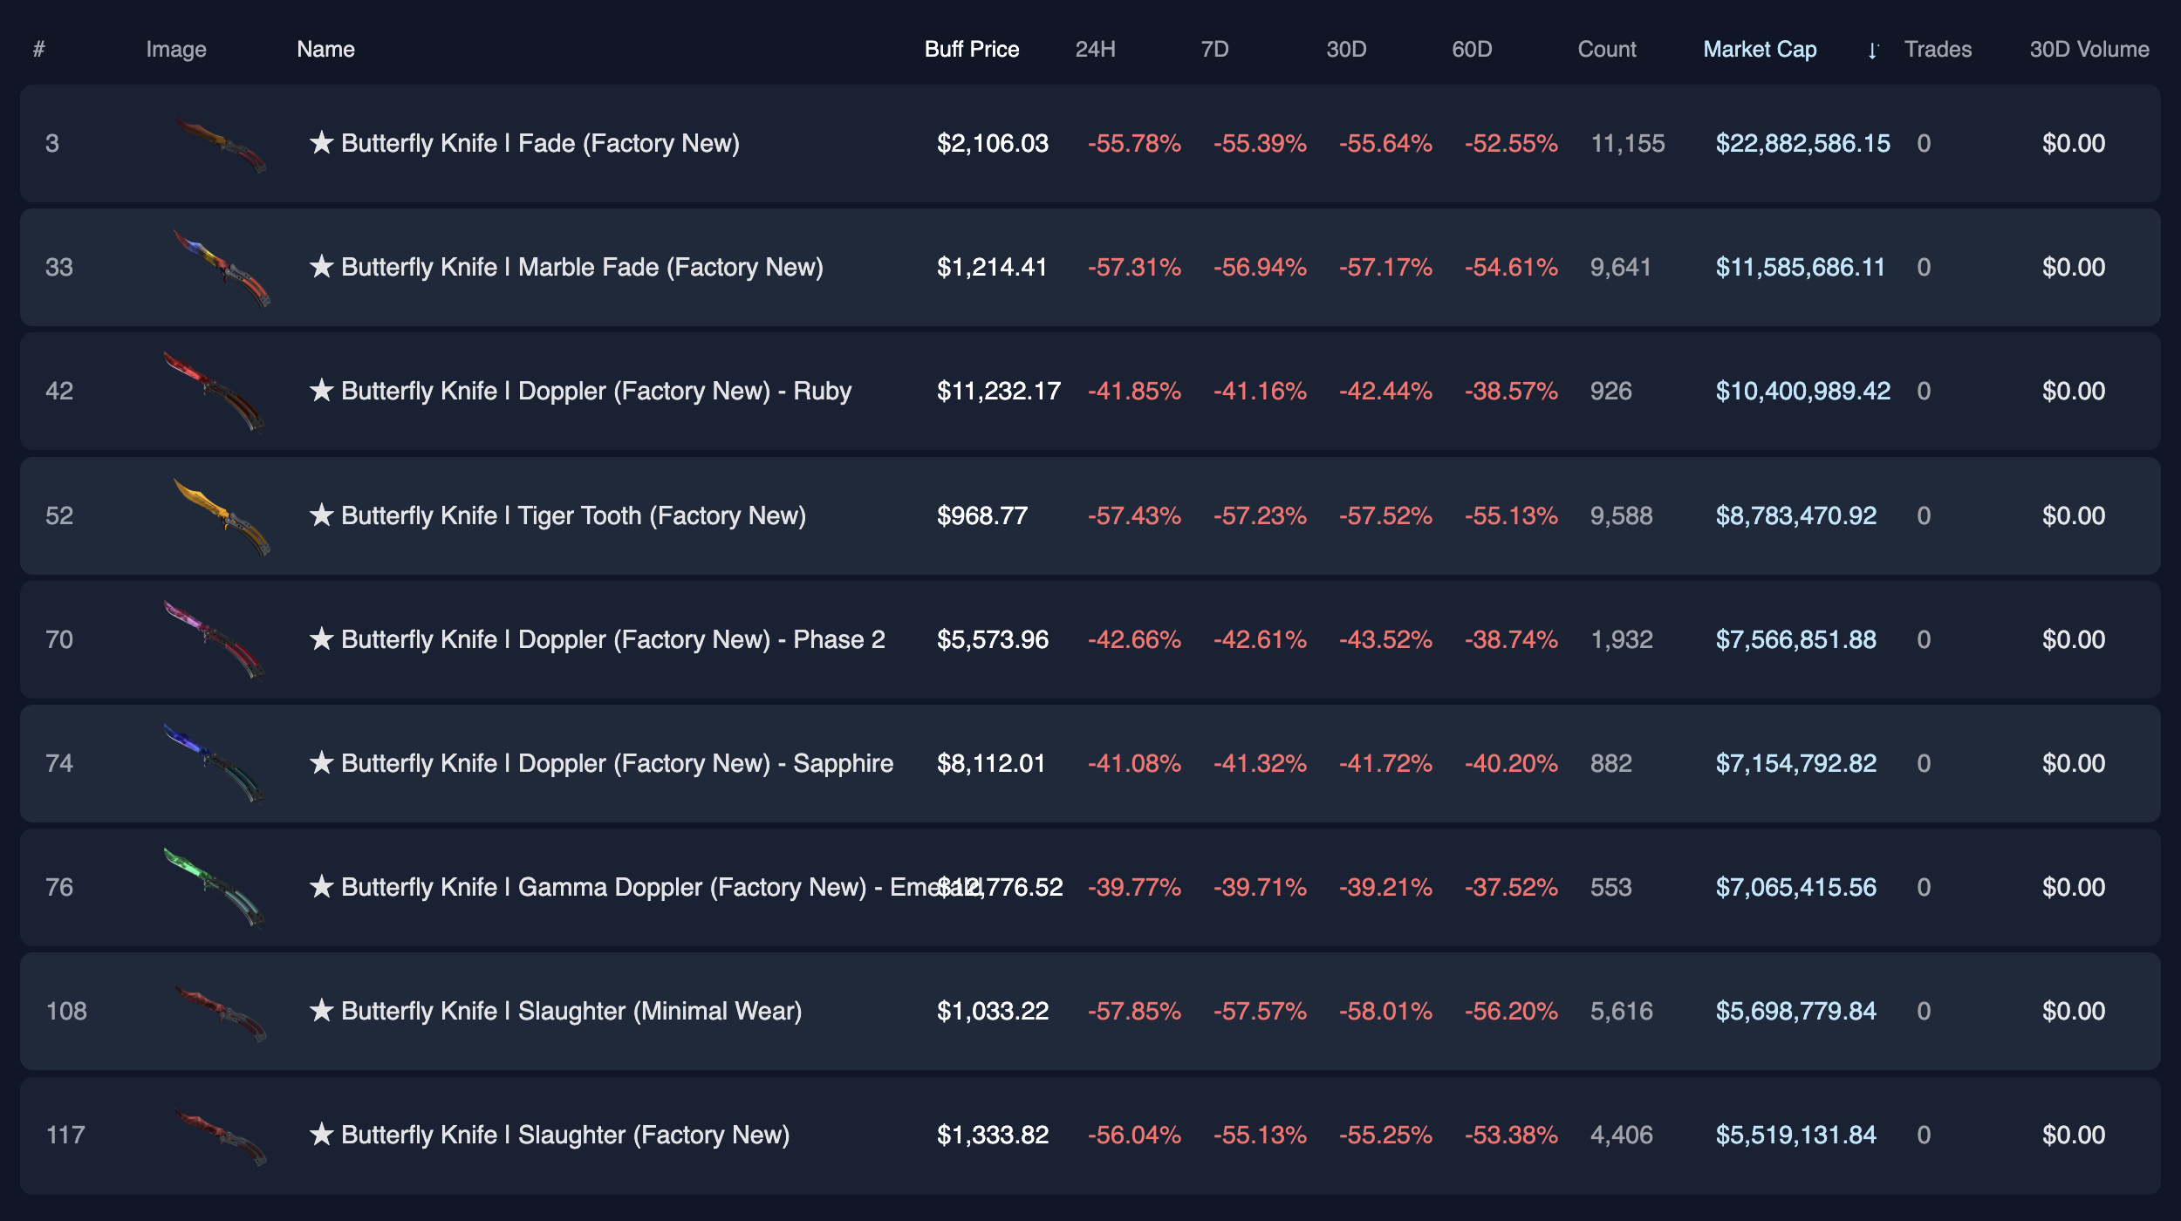Image resolution: width=2181 pixels, height=1221 pixels.
Task: Click the Gamma Doppler Emerald knife image
Action: (x=215, y=888)
